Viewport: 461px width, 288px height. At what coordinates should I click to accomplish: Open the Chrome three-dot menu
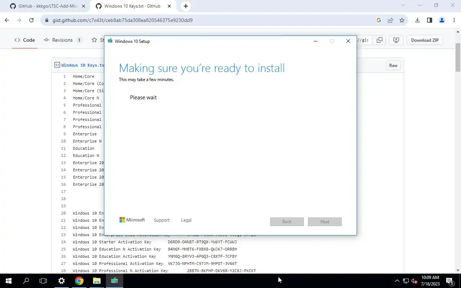pyautogui.click(x=453, y=20)
